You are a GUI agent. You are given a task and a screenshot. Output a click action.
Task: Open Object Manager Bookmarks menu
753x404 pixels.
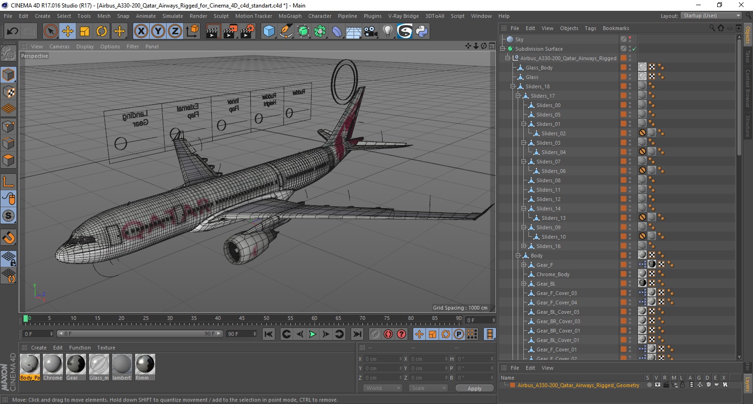click(x=616, y=28)
